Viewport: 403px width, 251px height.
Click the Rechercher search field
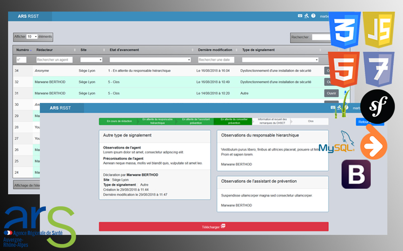coord(321,37)
